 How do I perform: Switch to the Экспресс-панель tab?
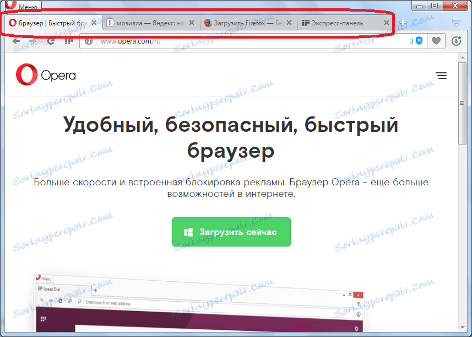pos(346,23)
